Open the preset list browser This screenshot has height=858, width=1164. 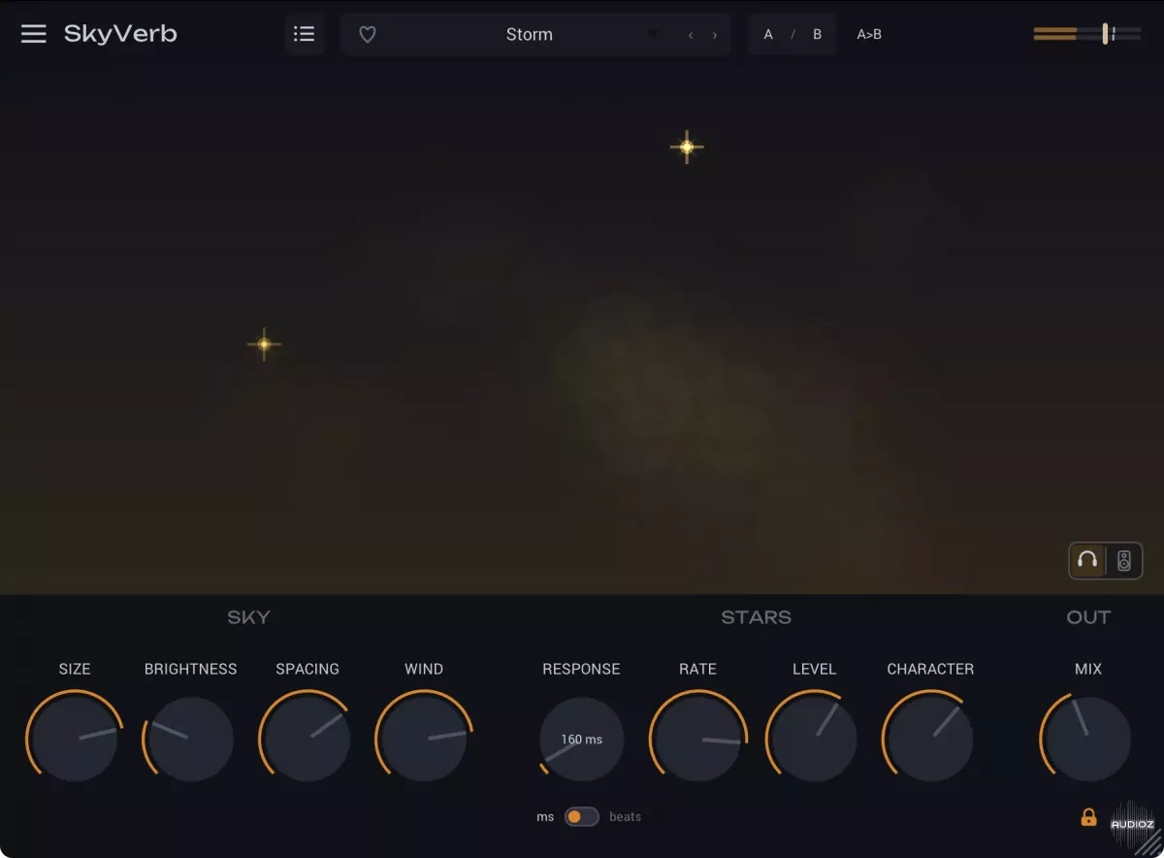[305, 34]
